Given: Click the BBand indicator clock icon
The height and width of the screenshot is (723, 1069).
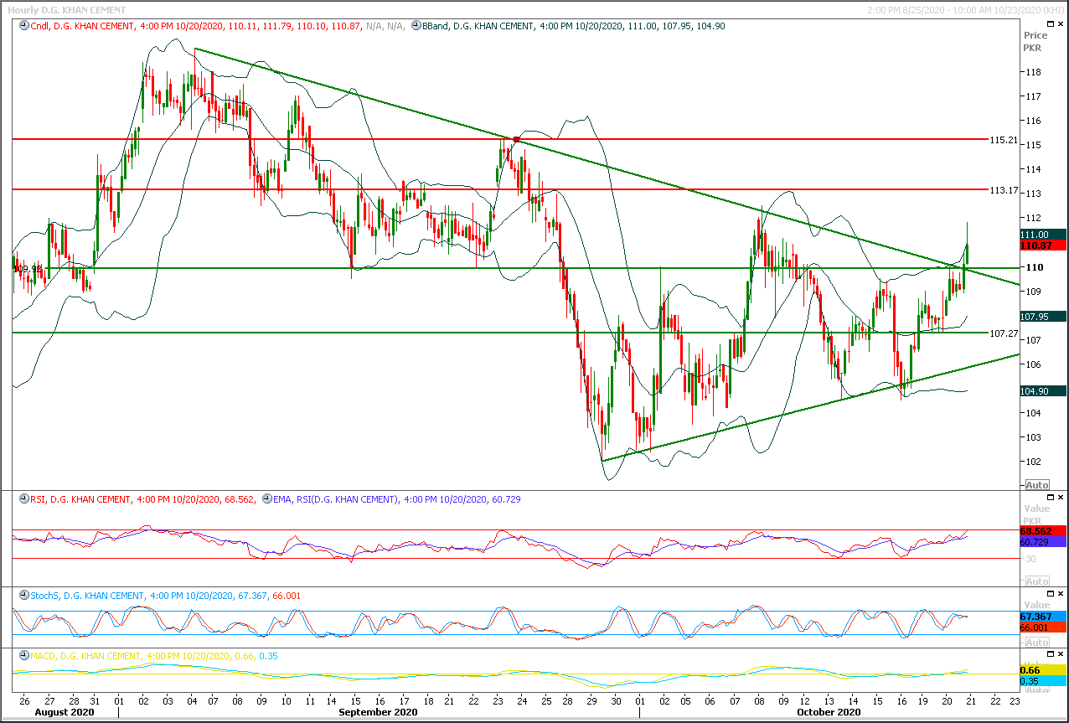Looking at the screenshot, I should point(416,26).
